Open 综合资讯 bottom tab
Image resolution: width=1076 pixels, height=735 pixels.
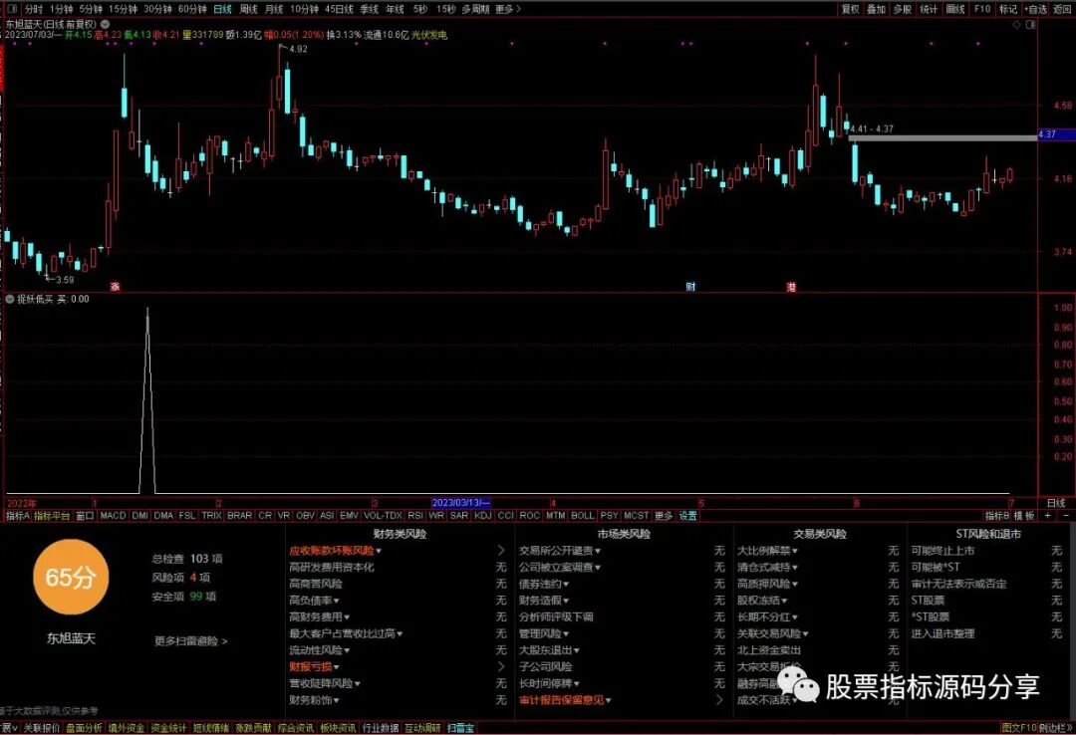tap(296, 728)
